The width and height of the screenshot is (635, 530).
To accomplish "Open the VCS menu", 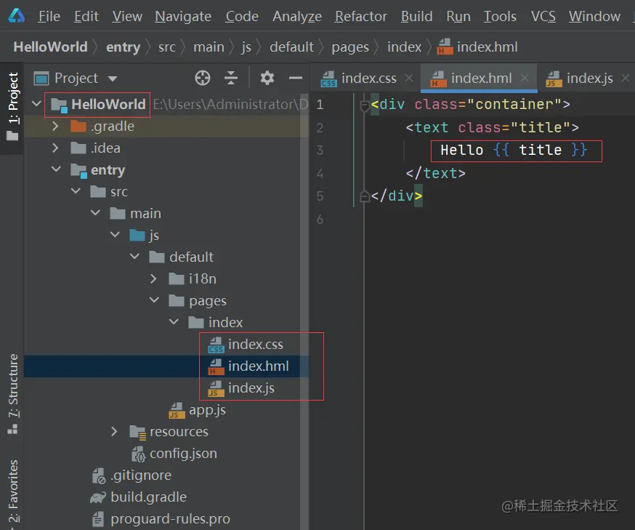I will coord(543,16).
